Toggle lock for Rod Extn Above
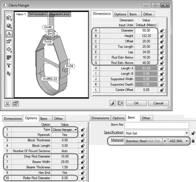 [x=162, y=63]
